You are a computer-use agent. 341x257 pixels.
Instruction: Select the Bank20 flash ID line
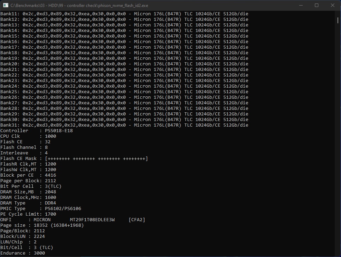(x=124, y=64)
